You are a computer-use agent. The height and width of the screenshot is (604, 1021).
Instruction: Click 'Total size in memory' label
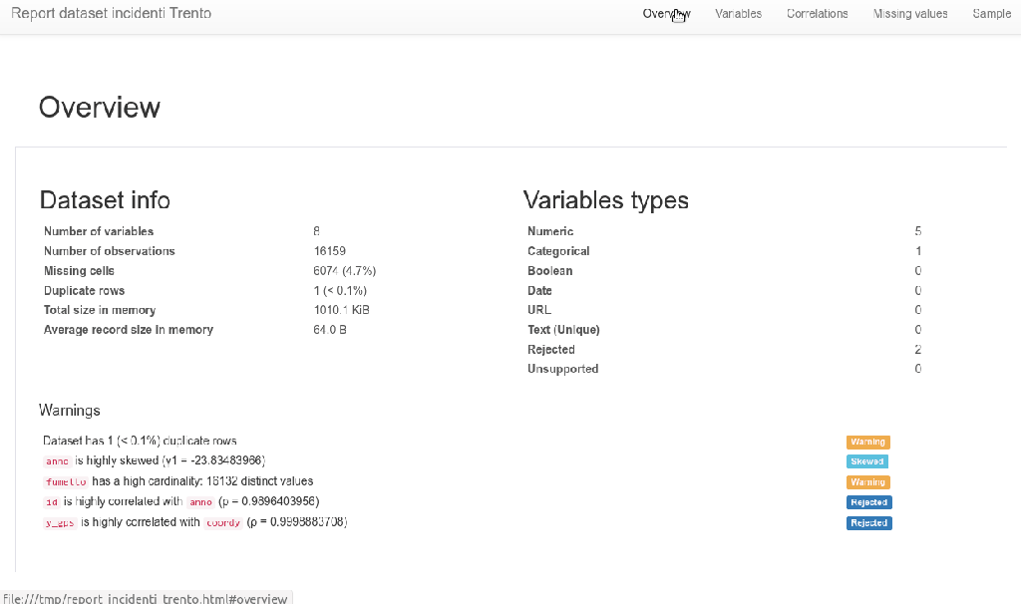coord(100,310)
